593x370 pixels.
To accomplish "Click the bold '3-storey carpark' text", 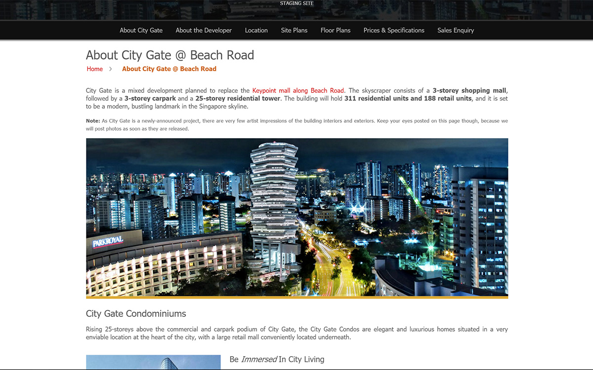I will (150, 99).
